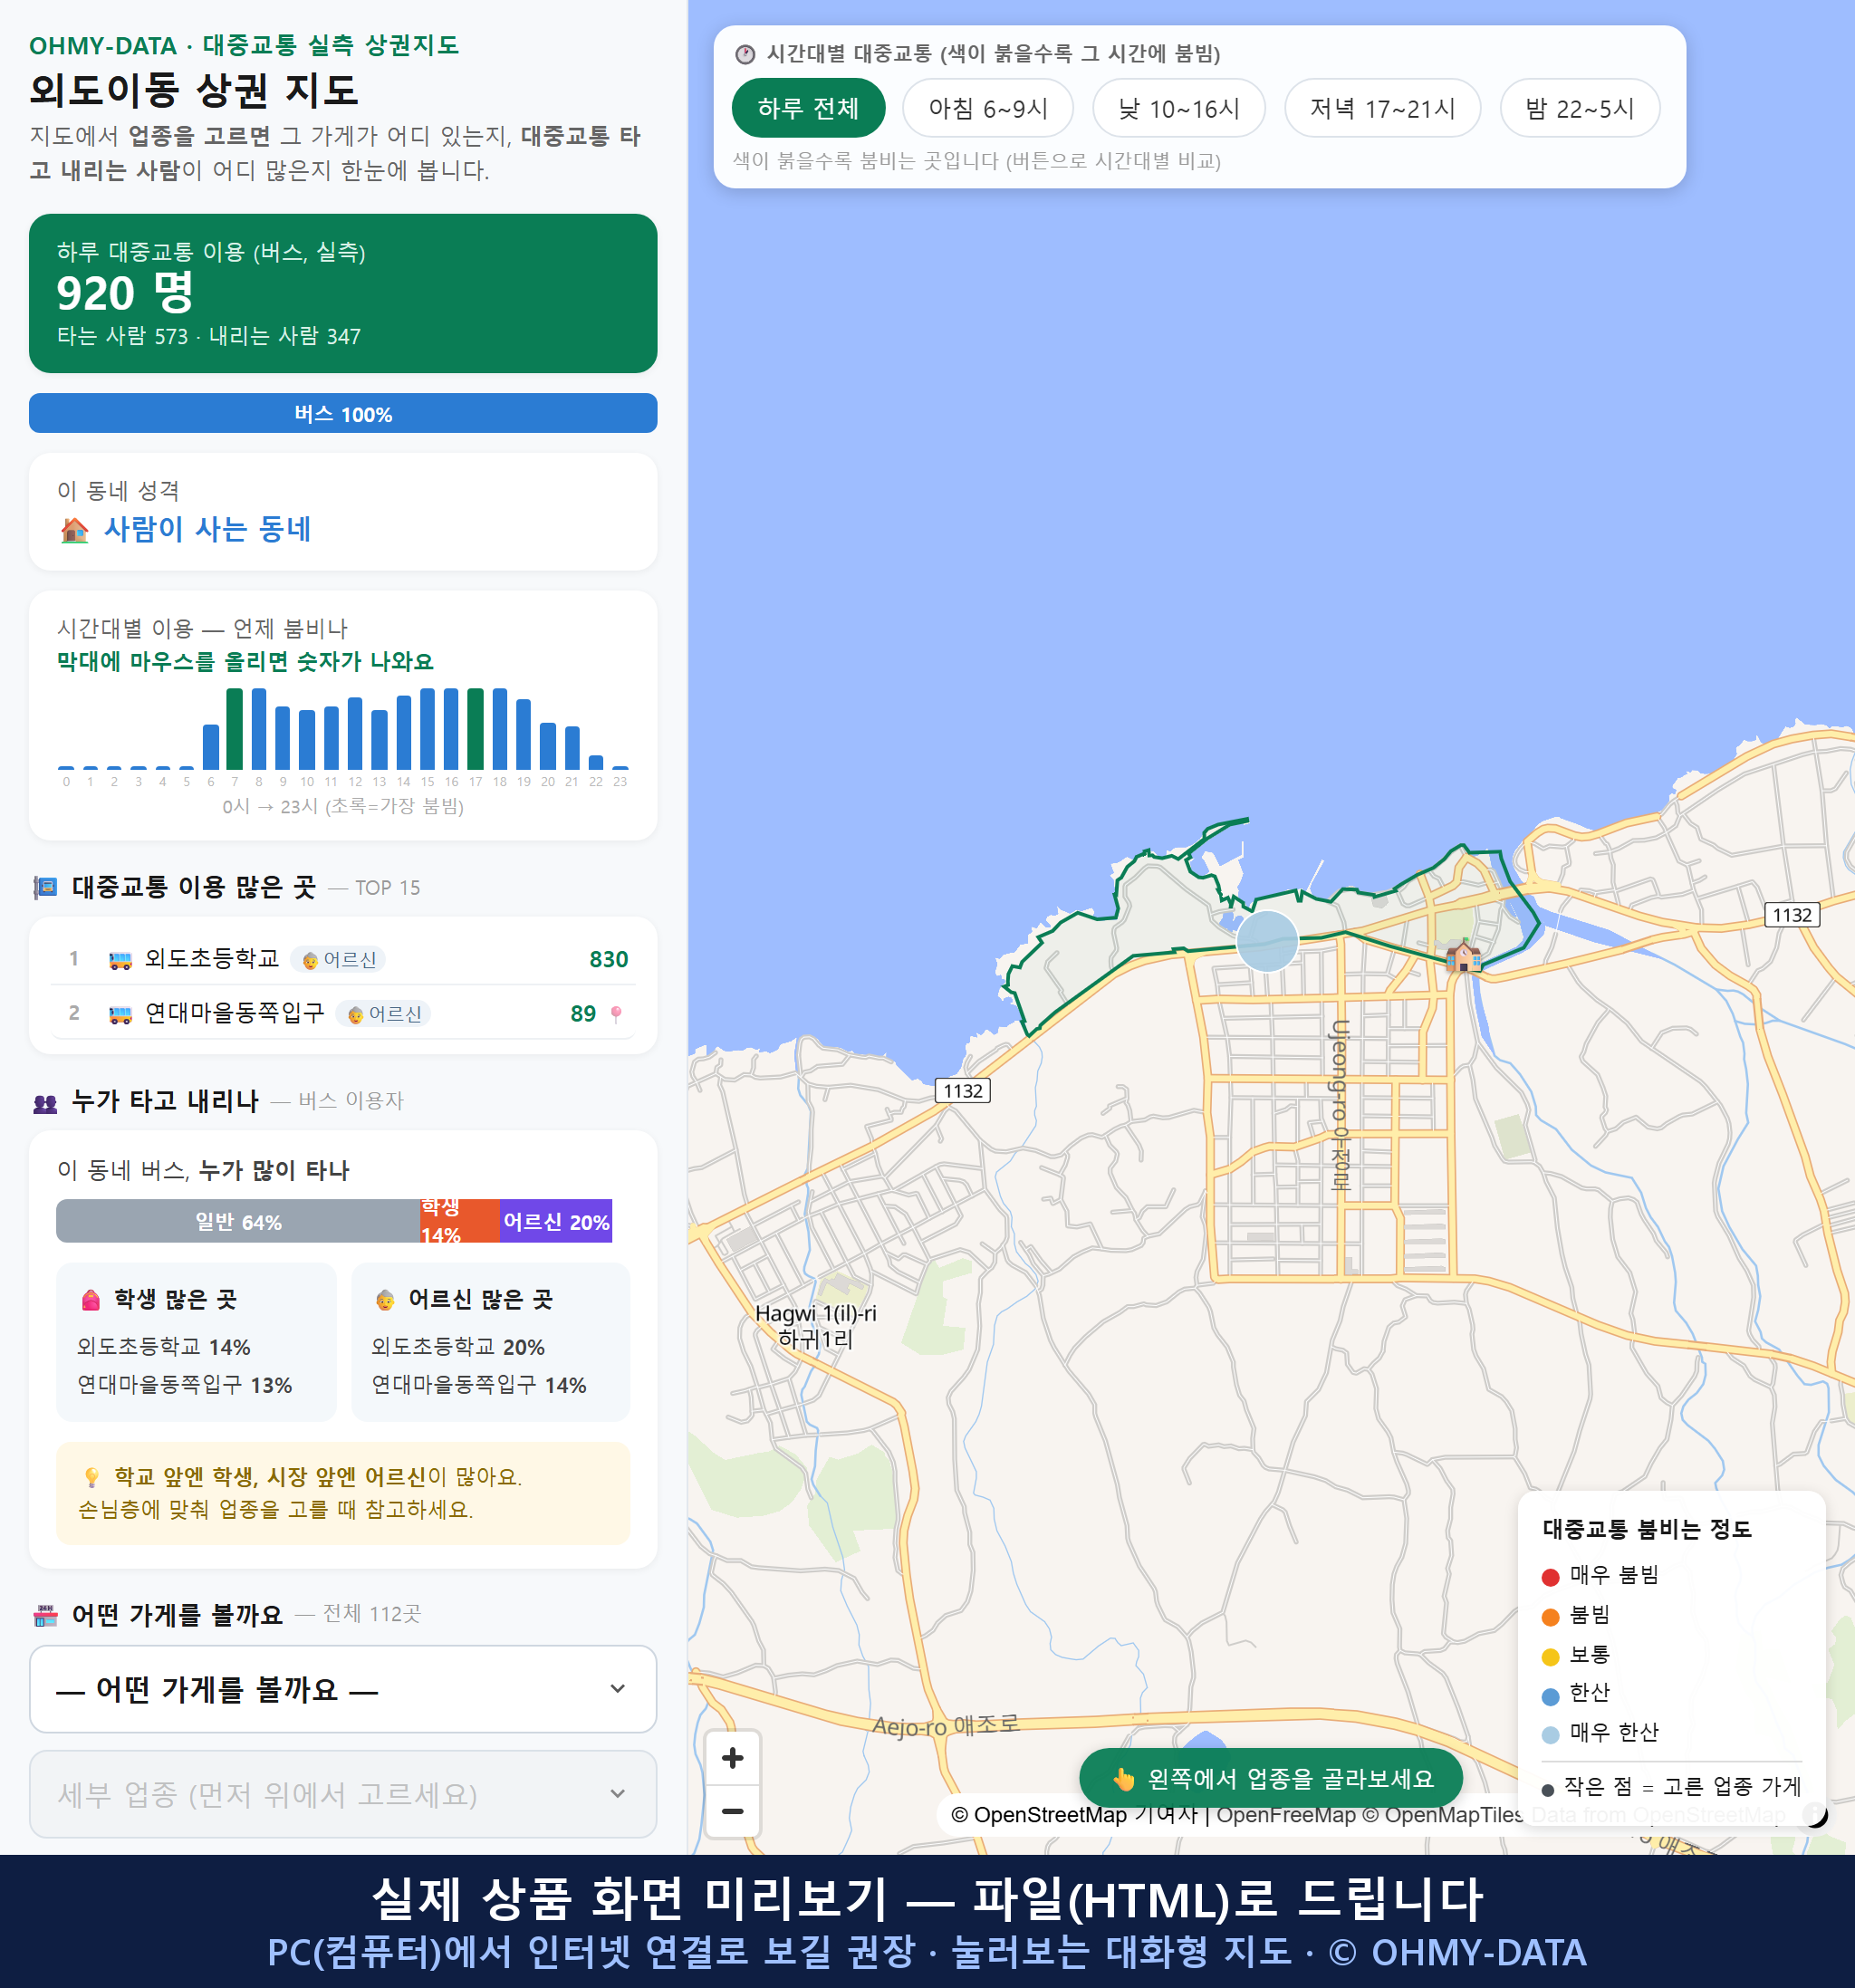
Task: Click the 830 count value
Action: [609, 960]
